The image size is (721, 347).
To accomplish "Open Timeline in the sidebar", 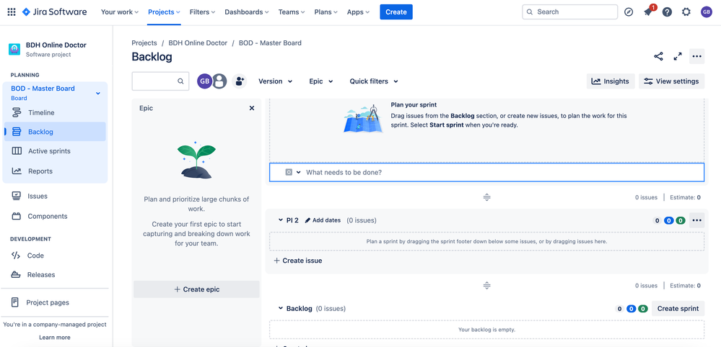I will click(x=55, y=112).
